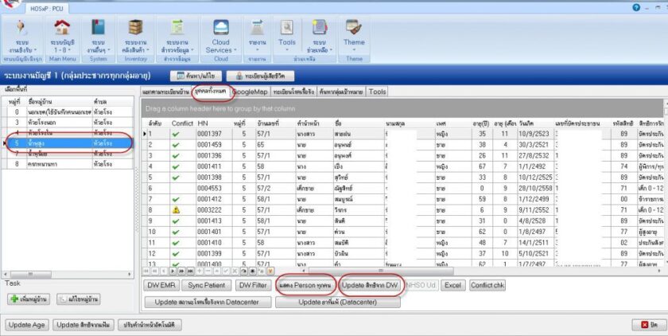This screenshot has height=336, width=668.
Task: Open the report (รายงาน) ribbon icon
Action: 257,29
